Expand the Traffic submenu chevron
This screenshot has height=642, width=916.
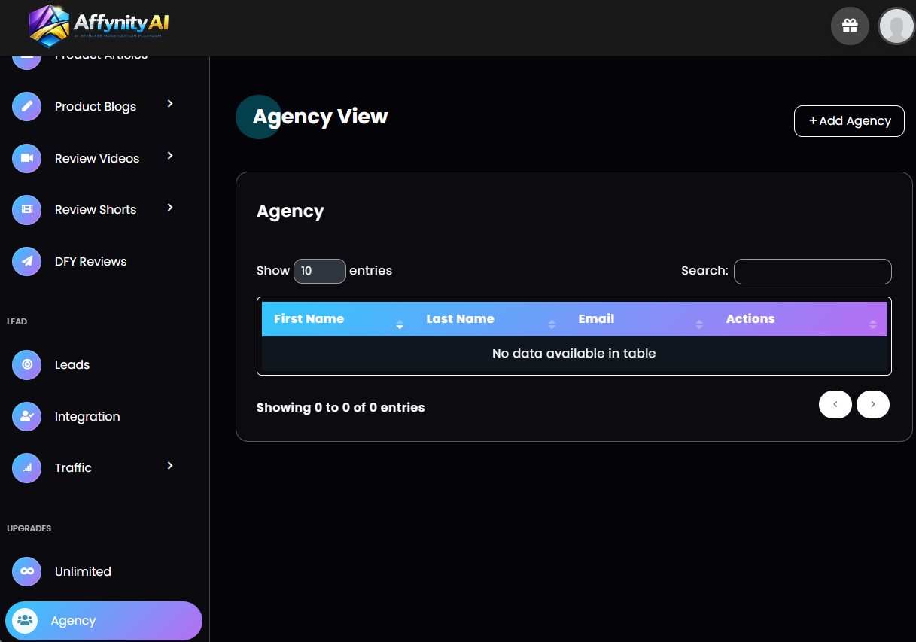point(170,466)
